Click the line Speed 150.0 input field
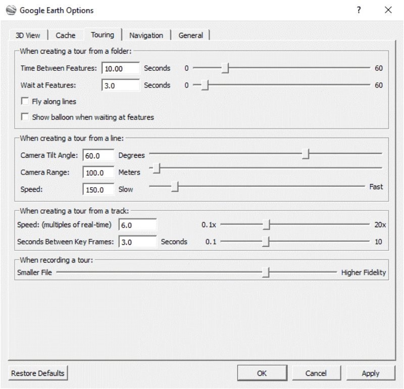Viewport: 404px width, 389px height. 98,190
